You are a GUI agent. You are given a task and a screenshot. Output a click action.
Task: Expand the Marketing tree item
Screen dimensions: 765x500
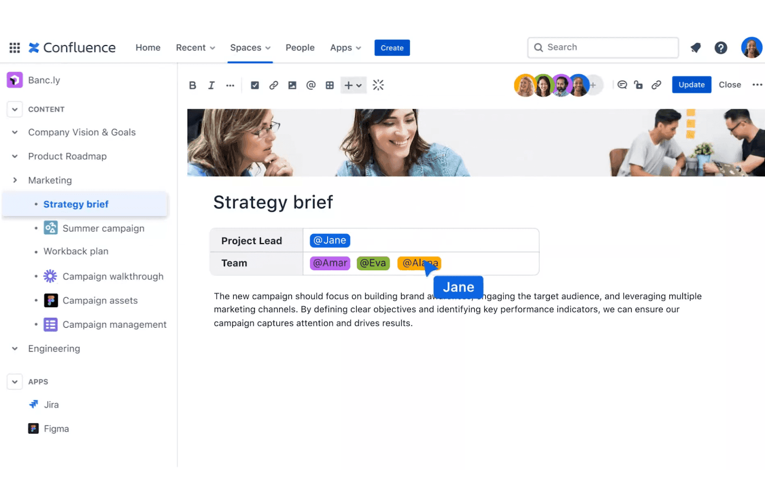point(15,180)
